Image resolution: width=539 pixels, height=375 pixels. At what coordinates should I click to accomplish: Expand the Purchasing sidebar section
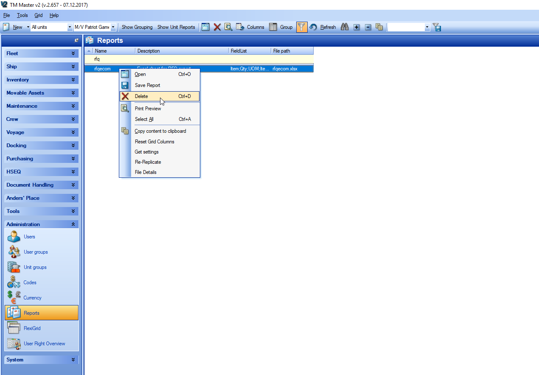pos(41,159)
